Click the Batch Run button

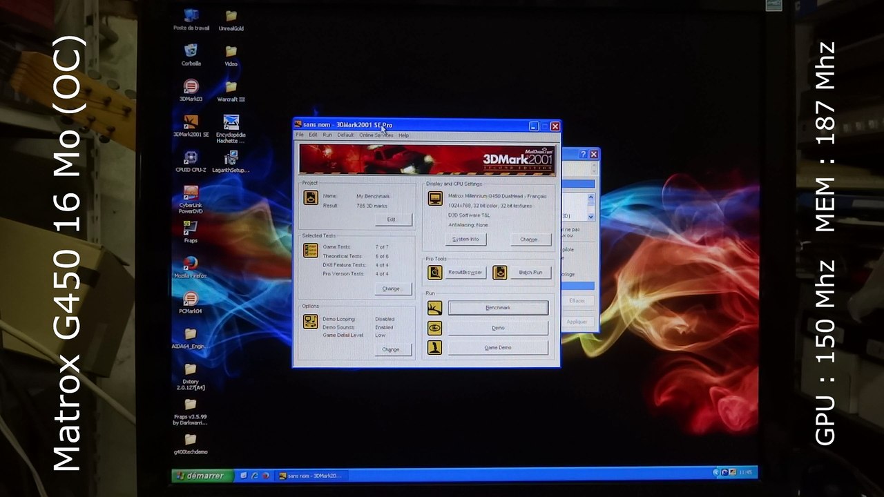click(531, 273)
